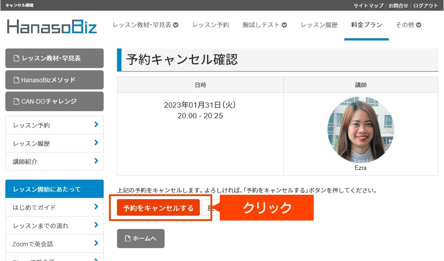Click document icon on CAN-DOチャレンジ button
This screenshot has width=444, height=261.
click(x=16, y=101)
